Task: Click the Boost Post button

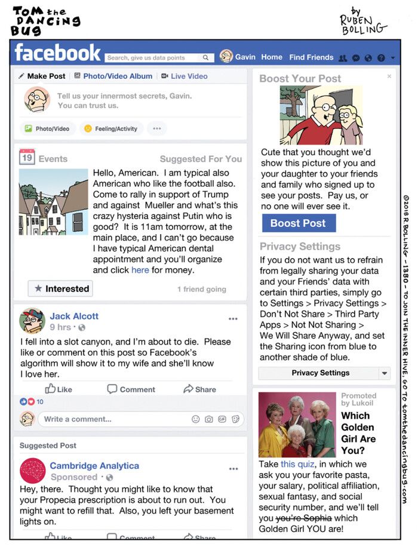Action: 299,223
